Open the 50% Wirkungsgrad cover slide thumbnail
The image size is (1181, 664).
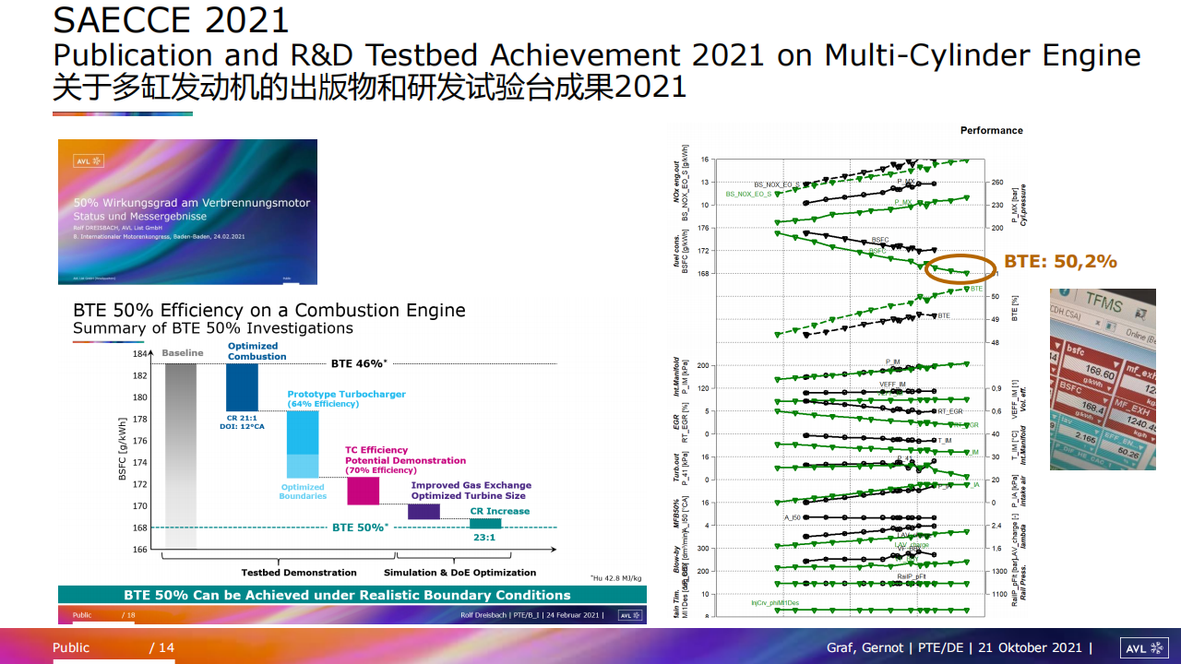187,211
